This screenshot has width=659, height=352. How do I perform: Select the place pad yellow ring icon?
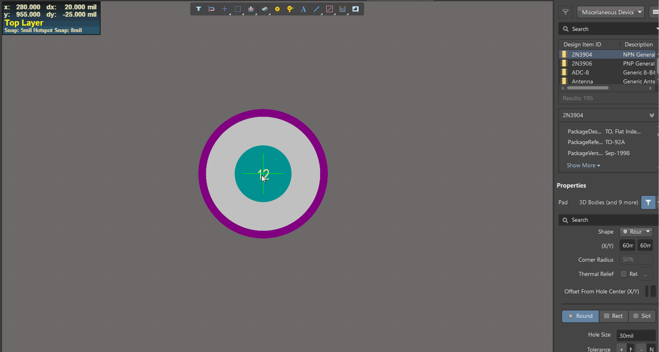pyautogui.click(x=277, y=9)
